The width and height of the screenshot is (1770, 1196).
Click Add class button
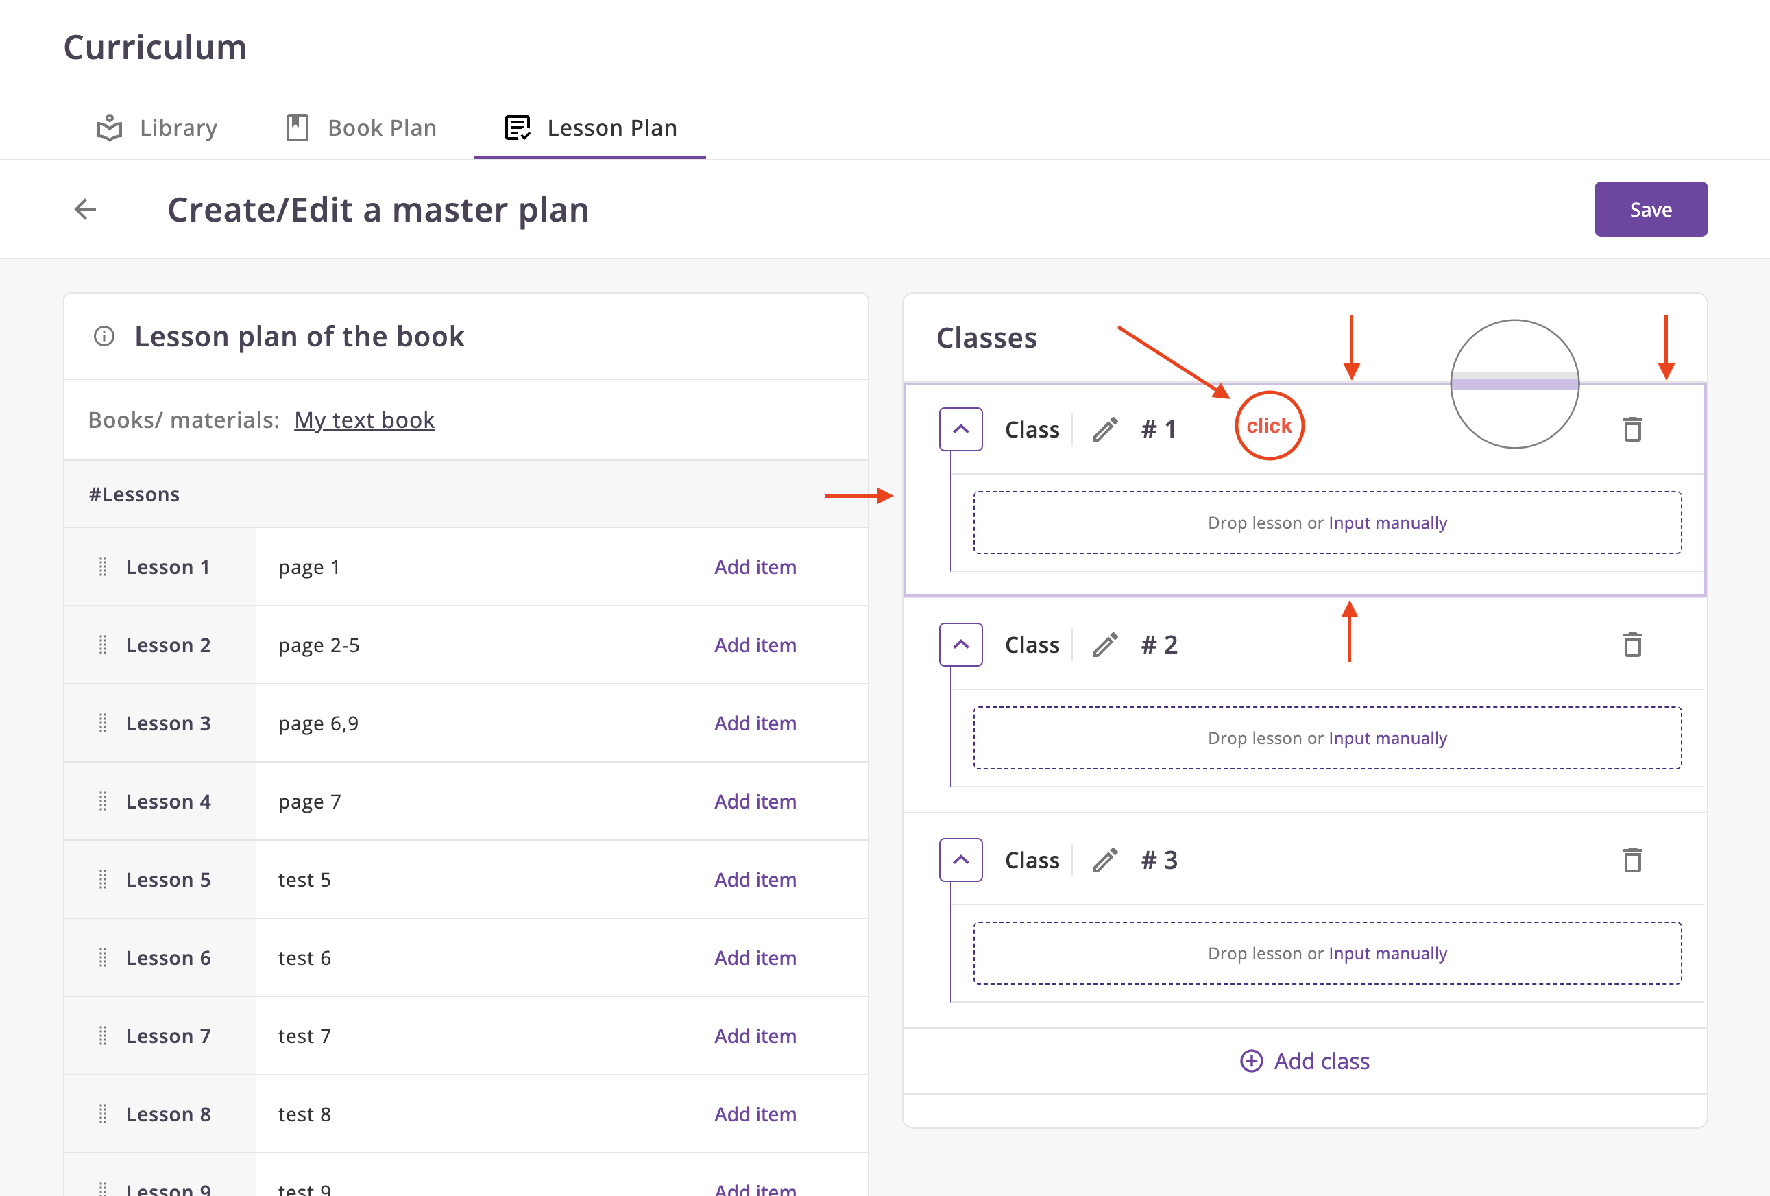[1305, 1061]
